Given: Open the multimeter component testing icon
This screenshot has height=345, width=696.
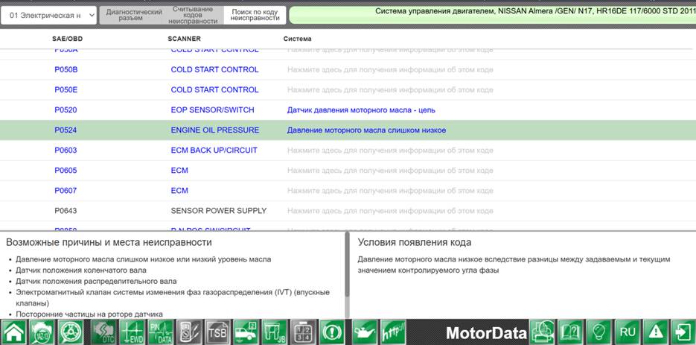Looking at the screenshot, I should point(190,332).
